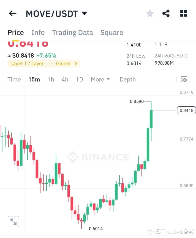The image size is (196, 238).
Task: Tap the back arrow to exit the chart
Action: tap(12, 13)
